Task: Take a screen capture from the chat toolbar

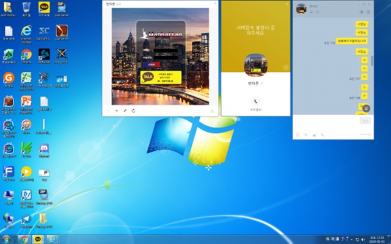Action: click(x=315, y=135)
